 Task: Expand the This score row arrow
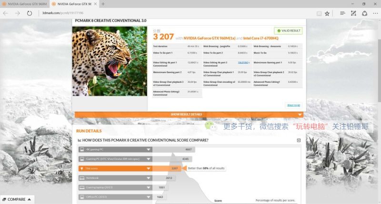149,168
